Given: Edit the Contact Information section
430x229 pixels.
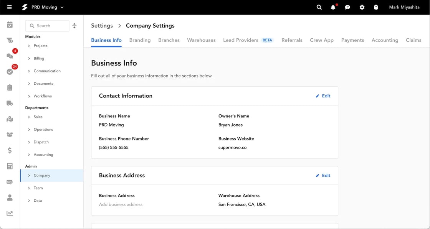Looking at the screenshot, I should pos(322,96).
